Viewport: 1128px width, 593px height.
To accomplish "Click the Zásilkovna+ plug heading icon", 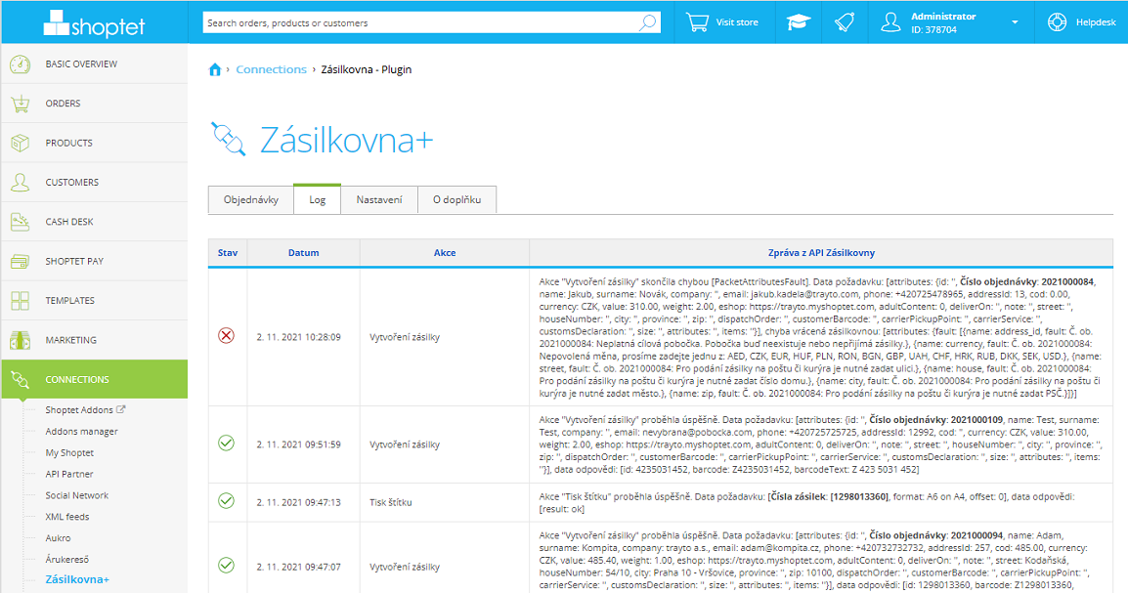I will click(x=229, y=139).
